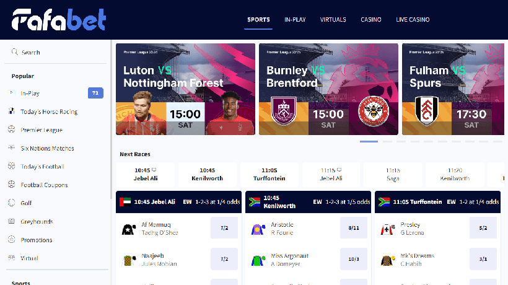Select the 7/2 odds for Af Marmuq
The height and width of the screenshot is (285, 508).
pyautogui.click(x=224, y=228)
